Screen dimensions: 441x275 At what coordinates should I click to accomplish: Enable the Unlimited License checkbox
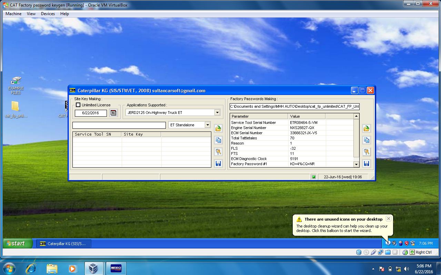pos(78,105)
